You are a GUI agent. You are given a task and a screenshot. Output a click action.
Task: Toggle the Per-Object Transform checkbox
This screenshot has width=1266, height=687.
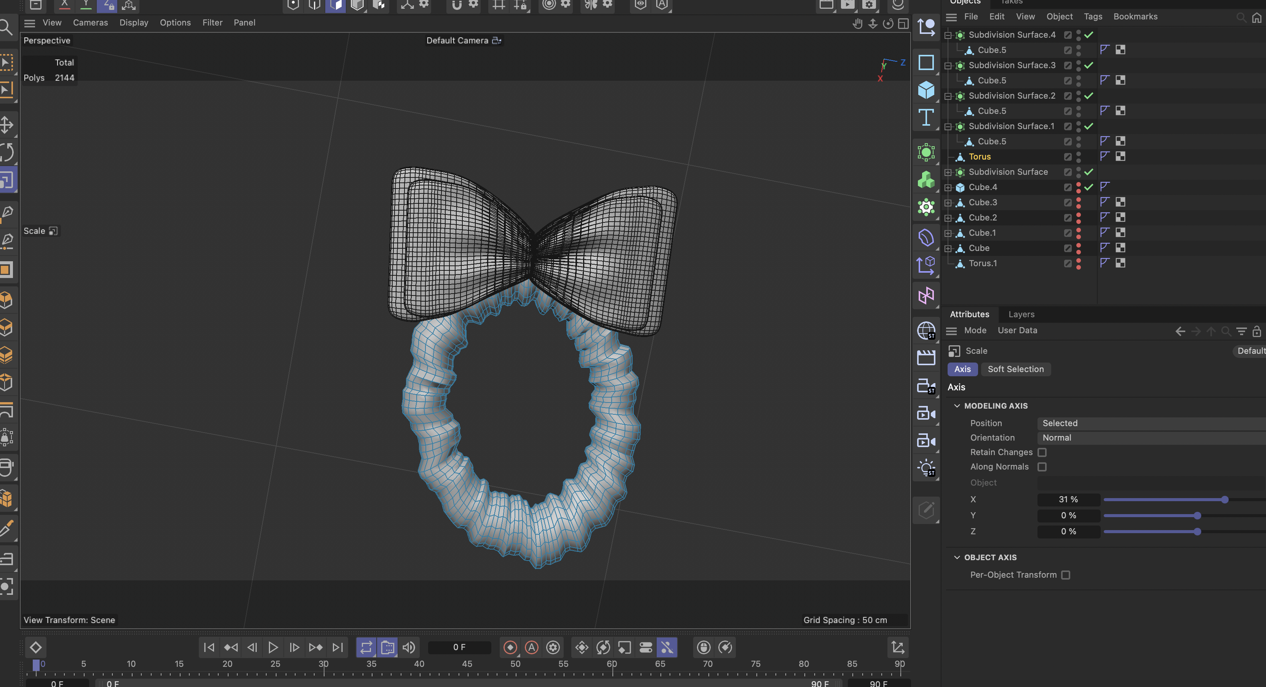[x=1066, y=575]
